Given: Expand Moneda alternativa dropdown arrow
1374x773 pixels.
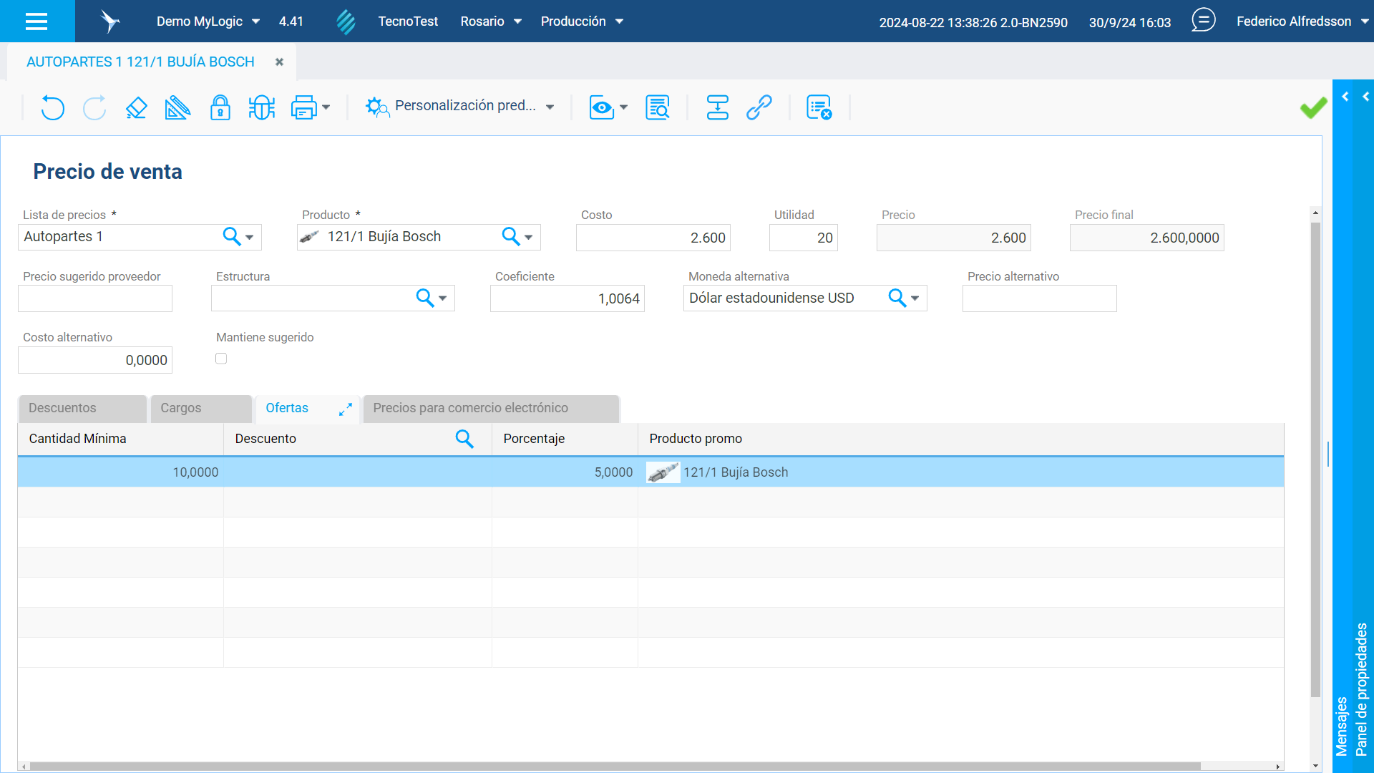Looking at the screenshot, I should (x=915, y=298).
